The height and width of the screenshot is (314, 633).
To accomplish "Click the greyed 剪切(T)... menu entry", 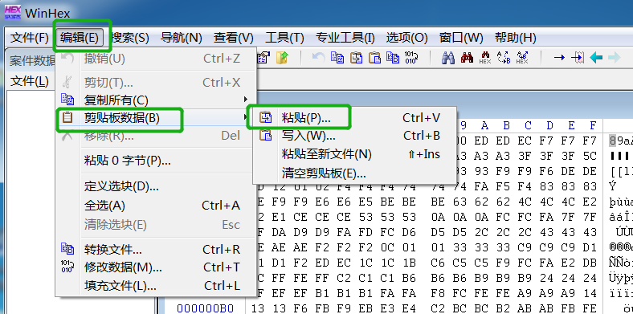I will (x=156, y=83).
